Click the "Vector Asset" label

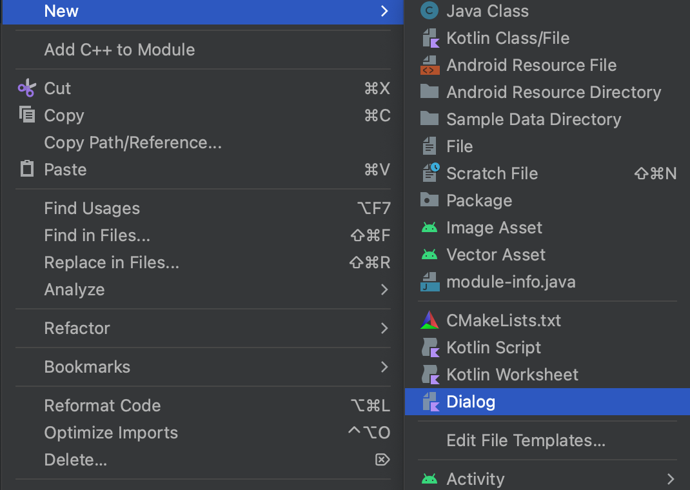(496, 255)
